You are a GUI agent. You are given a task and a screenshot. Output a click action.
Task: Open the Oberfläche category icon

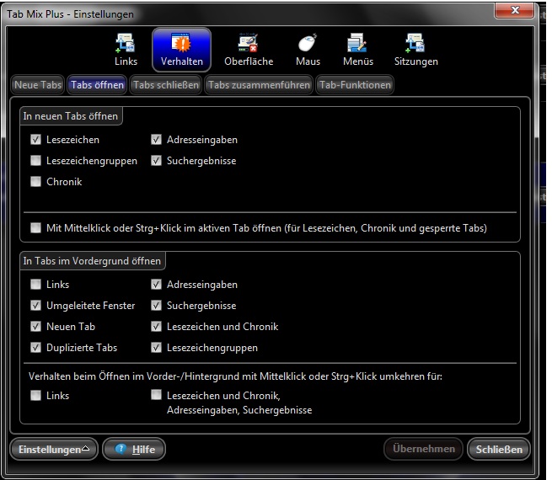249,50
